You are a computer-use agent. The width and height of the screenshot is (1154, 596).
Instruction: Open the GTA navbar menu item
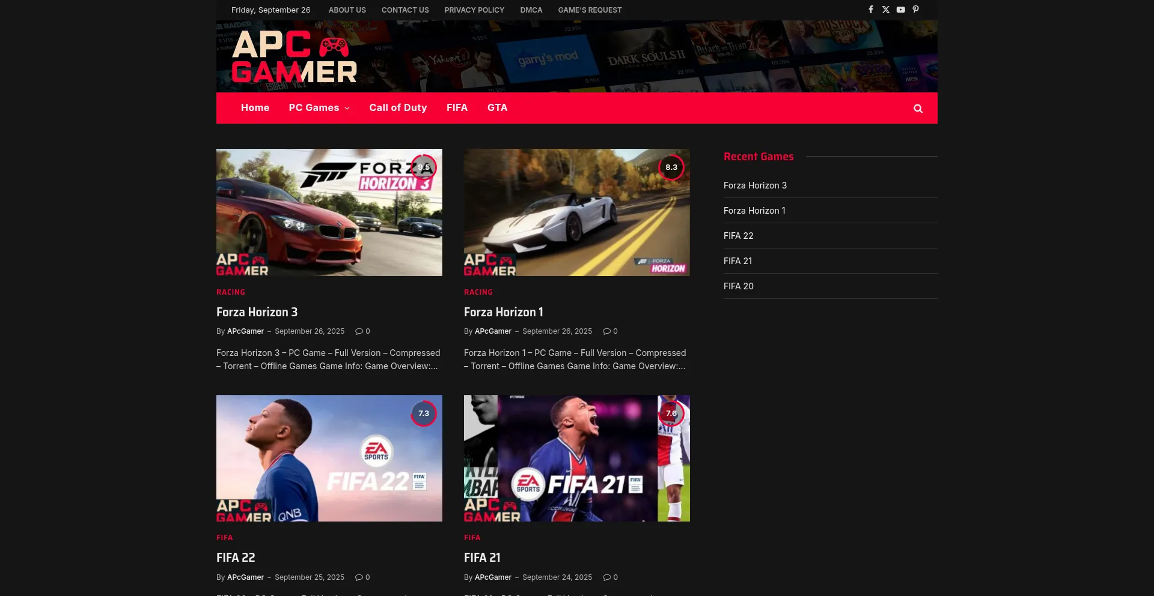pyautogui.click(x=497, y=108)
